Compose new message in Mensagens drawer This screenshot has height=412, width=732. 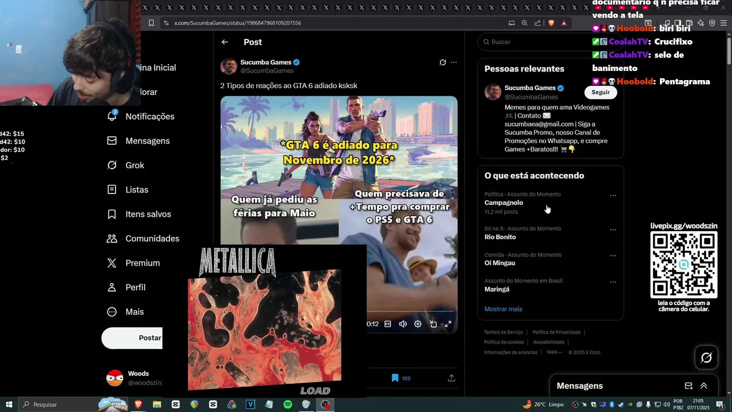[689, 386]
